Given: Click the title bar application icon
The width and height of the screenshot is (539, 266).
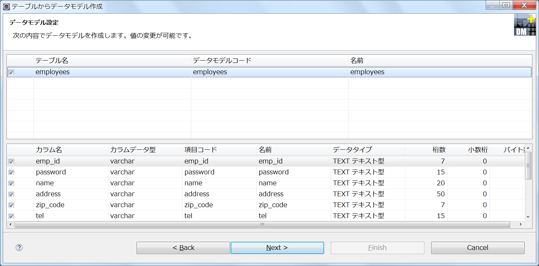Looking at the screenshot, I should coord(6,6).
